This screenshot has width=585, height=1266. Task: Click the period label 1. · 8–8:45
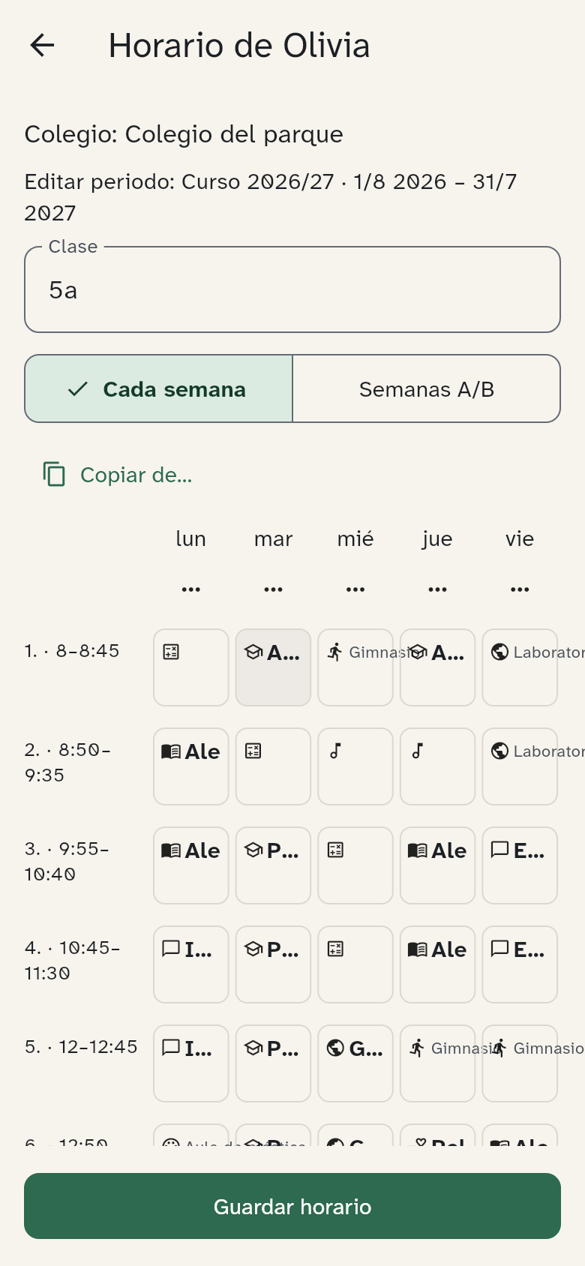(x=72, y=651)
